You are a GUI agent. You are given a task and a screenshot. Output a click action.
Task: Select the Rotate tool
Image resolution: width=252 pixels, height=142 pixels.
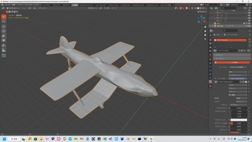coord(4,31)
